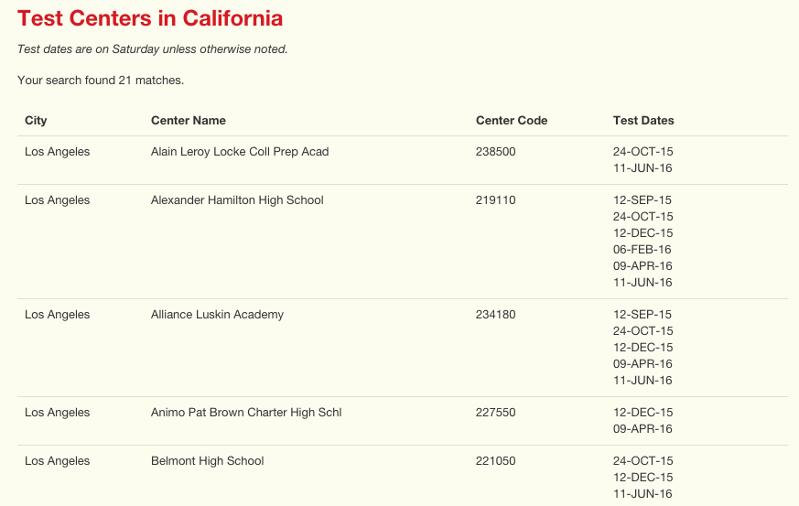Image resolution: width=799 pixels, height=506 pixels.
Task: Click the Saturday test dates note
Action: (x=152, y=48)
